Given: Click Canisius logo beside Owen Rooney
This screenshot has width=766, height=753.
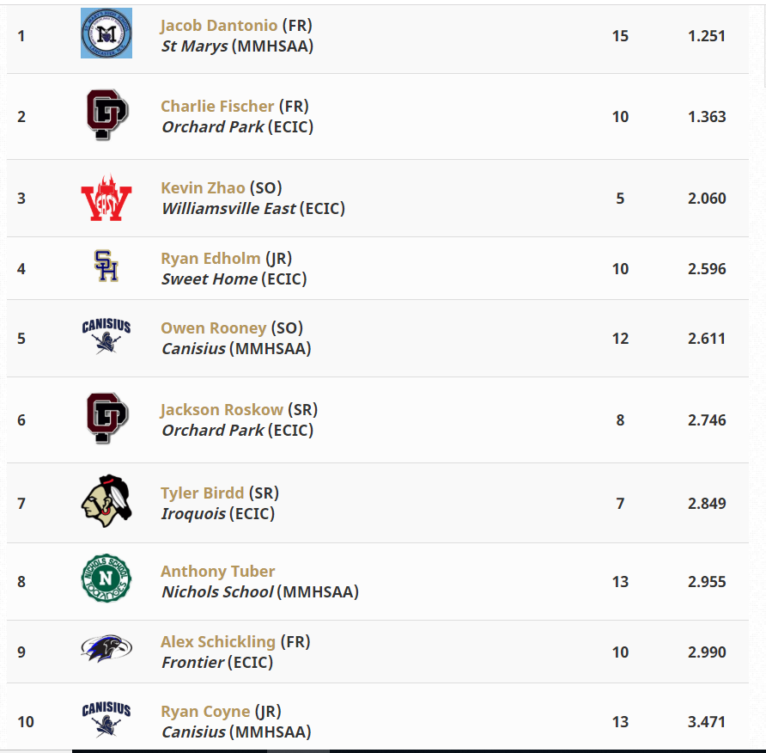Looking at the screenshot, I should click(106, 337).
